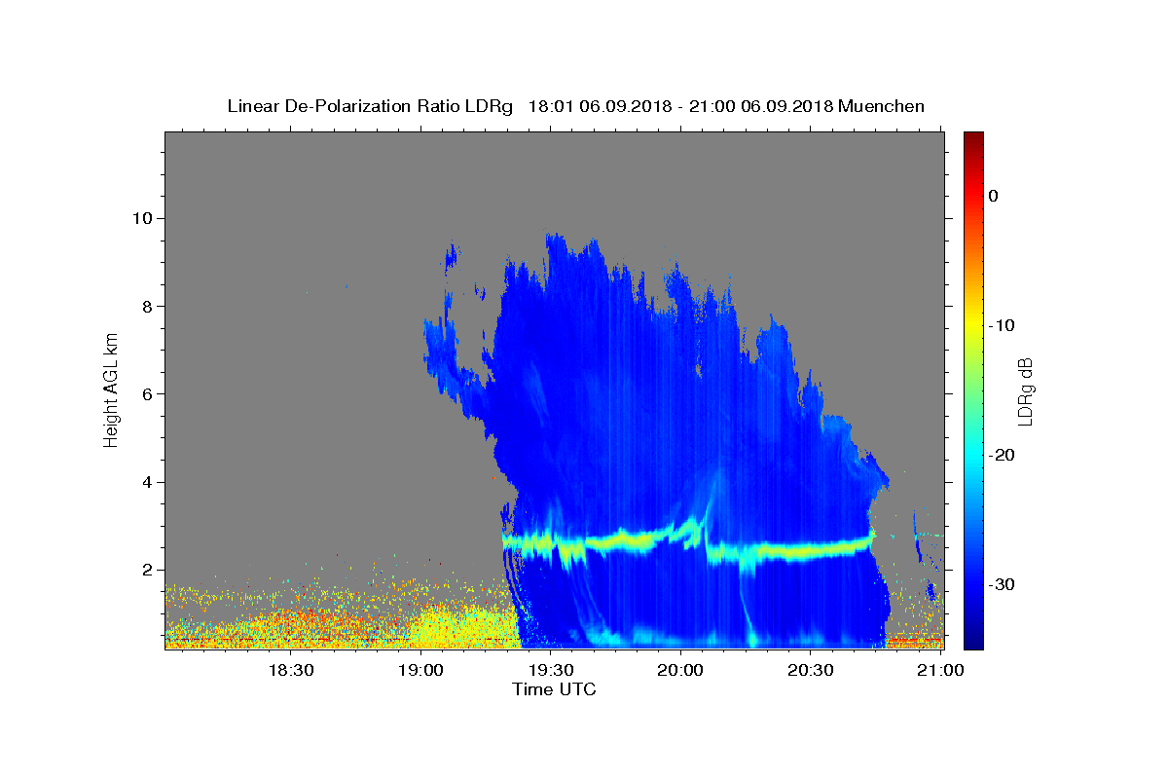Click the dark blue bottom of the colorbar
The width and height of the screenshot is (1168, 779).
tap(973, 638)
